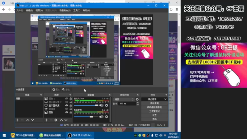Click the microphone tray icon
Screen dimensions: 247x139
pos(152,135)
